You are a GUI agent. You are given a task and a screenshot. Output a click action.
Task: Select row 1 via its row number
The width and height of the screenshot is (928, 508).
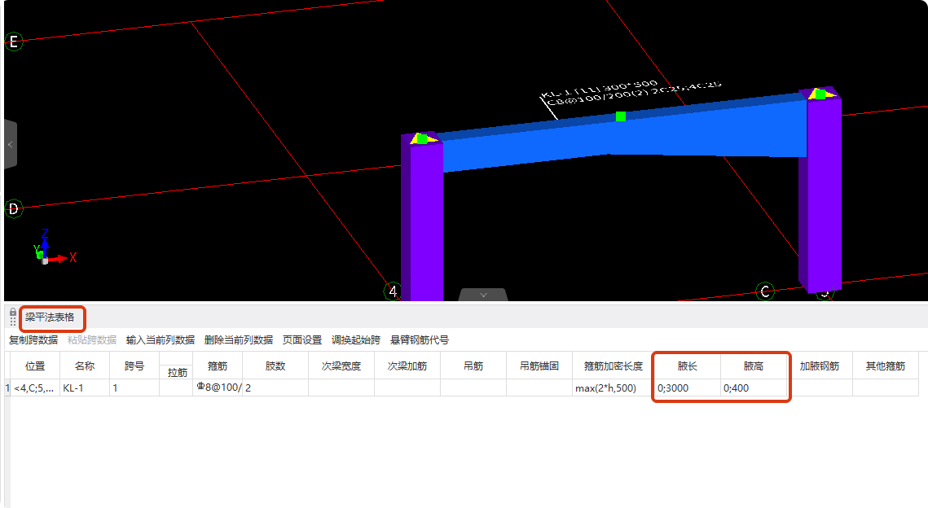click(7, 388)
